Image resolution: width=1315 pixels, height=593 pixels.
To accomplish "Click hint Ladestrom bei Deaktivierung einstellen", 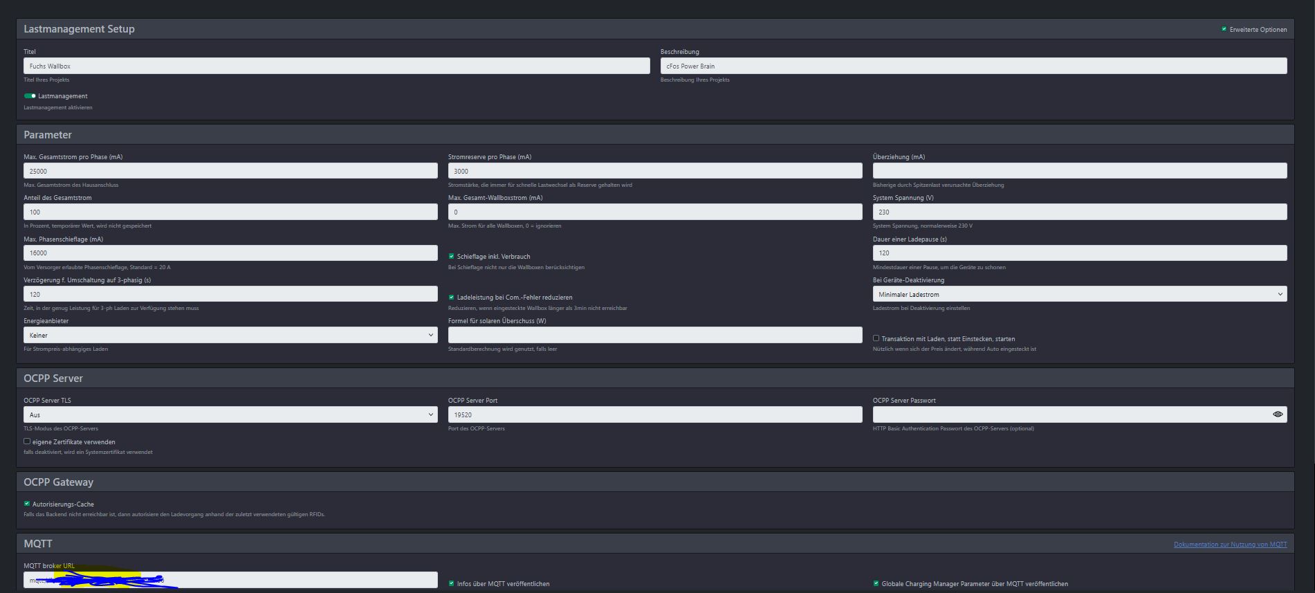I will point(921,308).
